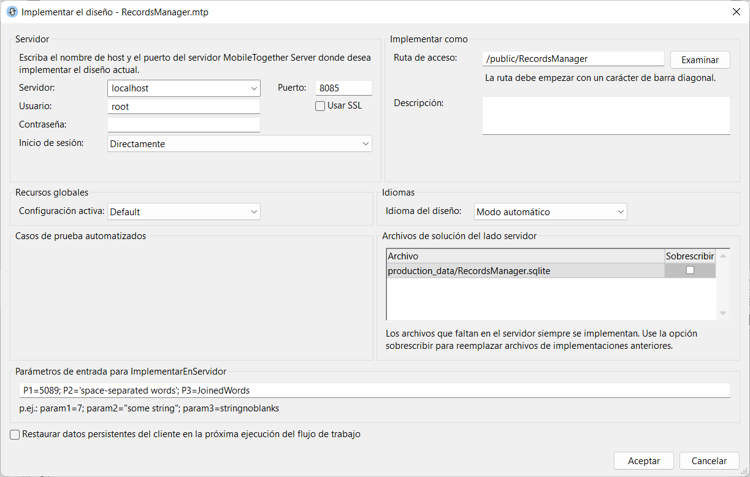
Task: Check Sobrescribir for RecordsManager.sqlite file
Action: coord(690,270)
